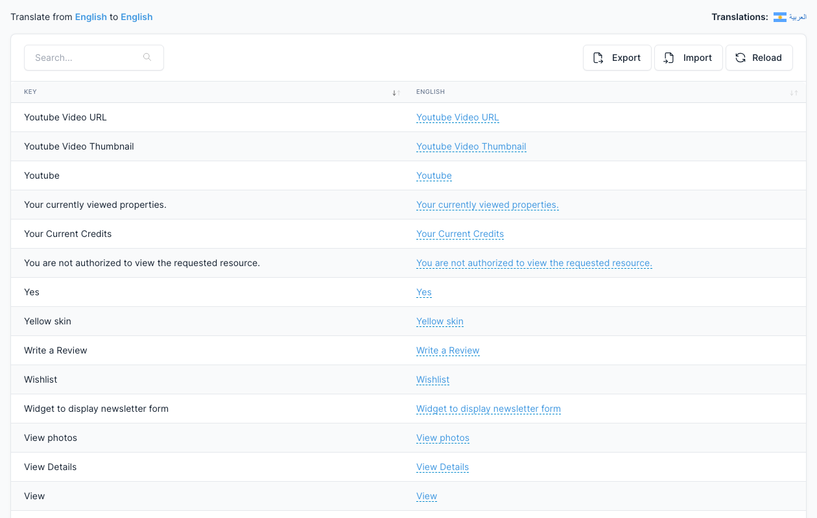Select the 'Yes' key cell
Screen dimensions: 817x518
(x=207, y=292)
